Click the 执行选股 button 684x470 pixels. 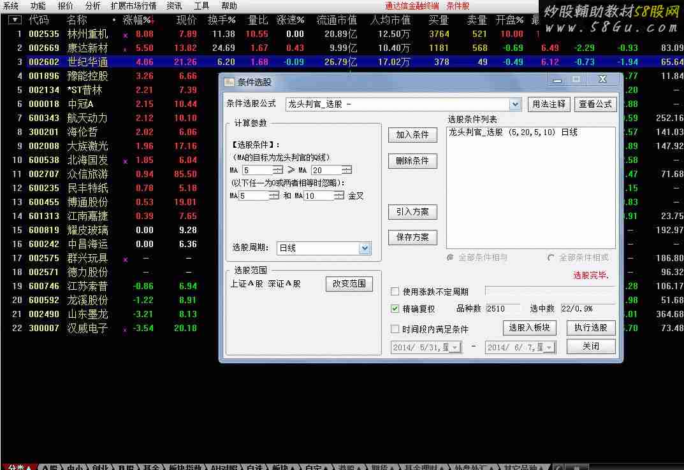[590, 328]
